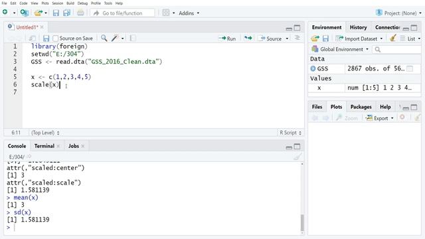This screenshot has height=239, width=425.
Task: Click the Open existing file folder icon
Action: click(x=39, y=13)
